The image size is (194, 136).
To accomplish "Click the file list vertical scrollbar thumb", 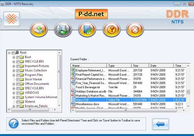I will 188,92.
